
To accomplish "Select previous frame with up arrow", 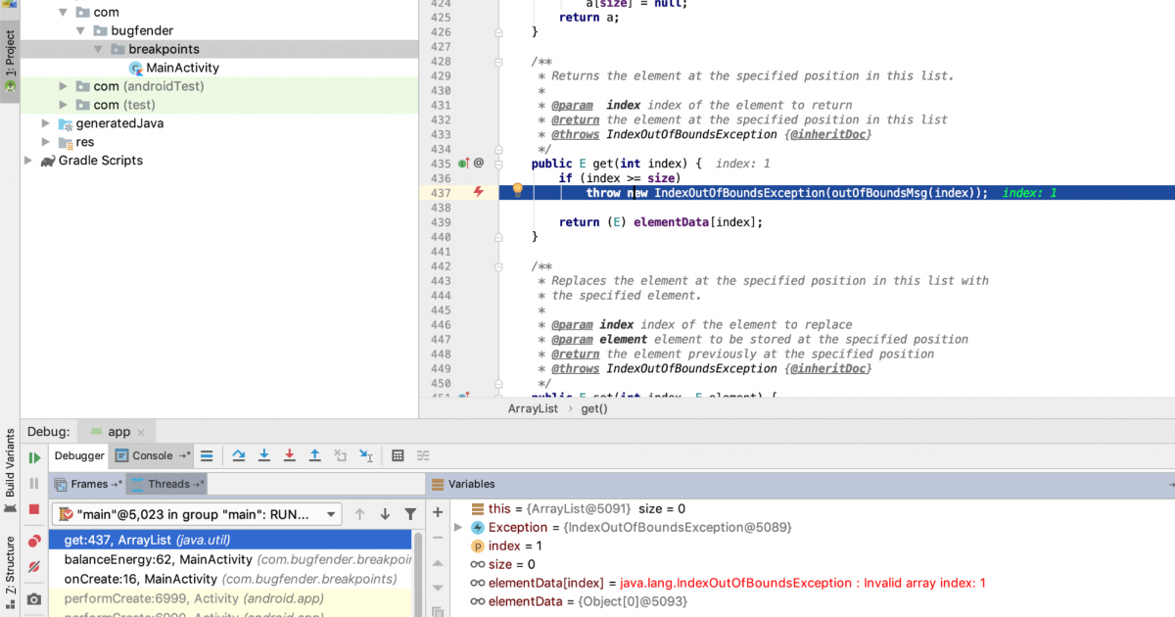I will 359,514.
